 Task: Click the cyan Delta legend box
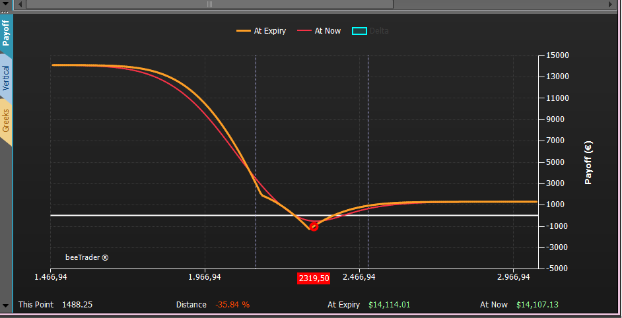(359, 31)
